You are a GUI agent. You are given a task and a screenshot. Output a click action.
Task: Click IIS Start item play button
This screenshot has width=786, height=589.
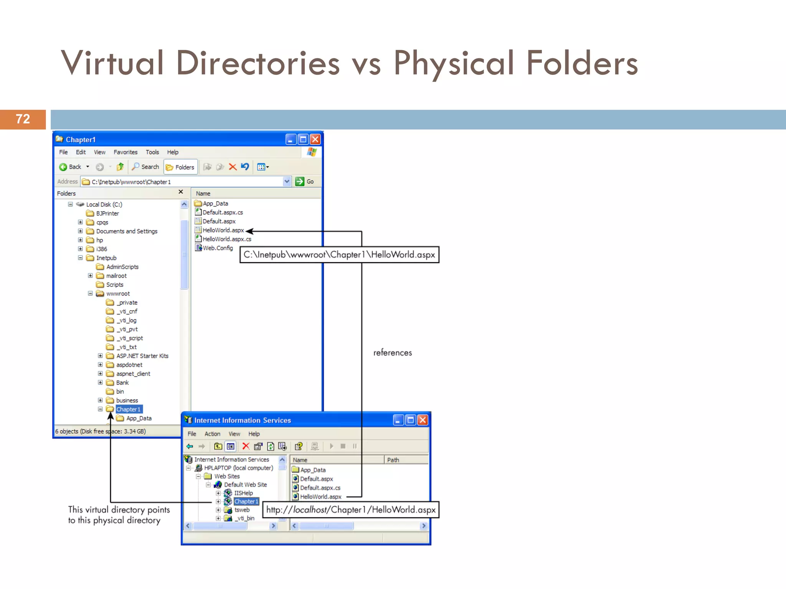[332, 446]
